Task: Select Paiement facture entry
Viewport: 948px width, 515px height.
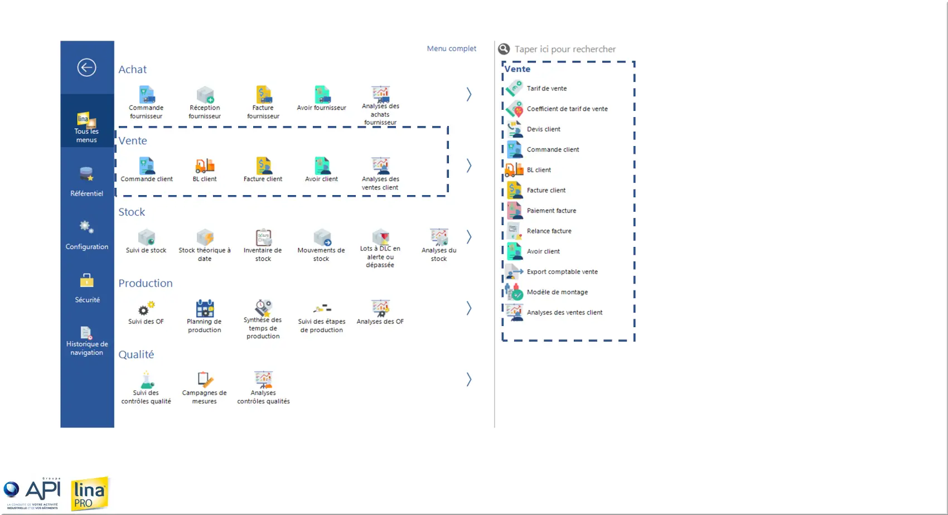Action: coord(551,211)
